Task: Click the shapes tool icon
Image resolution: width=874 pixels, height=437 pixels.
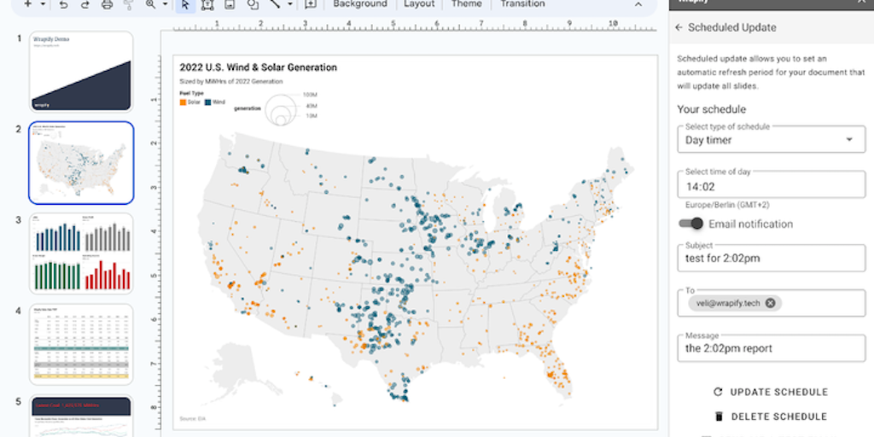Action: (253, 4)
